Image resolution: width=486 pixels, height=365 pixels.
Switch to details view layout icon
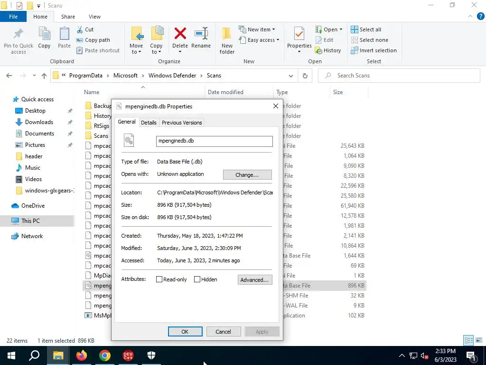click(468, 340)
